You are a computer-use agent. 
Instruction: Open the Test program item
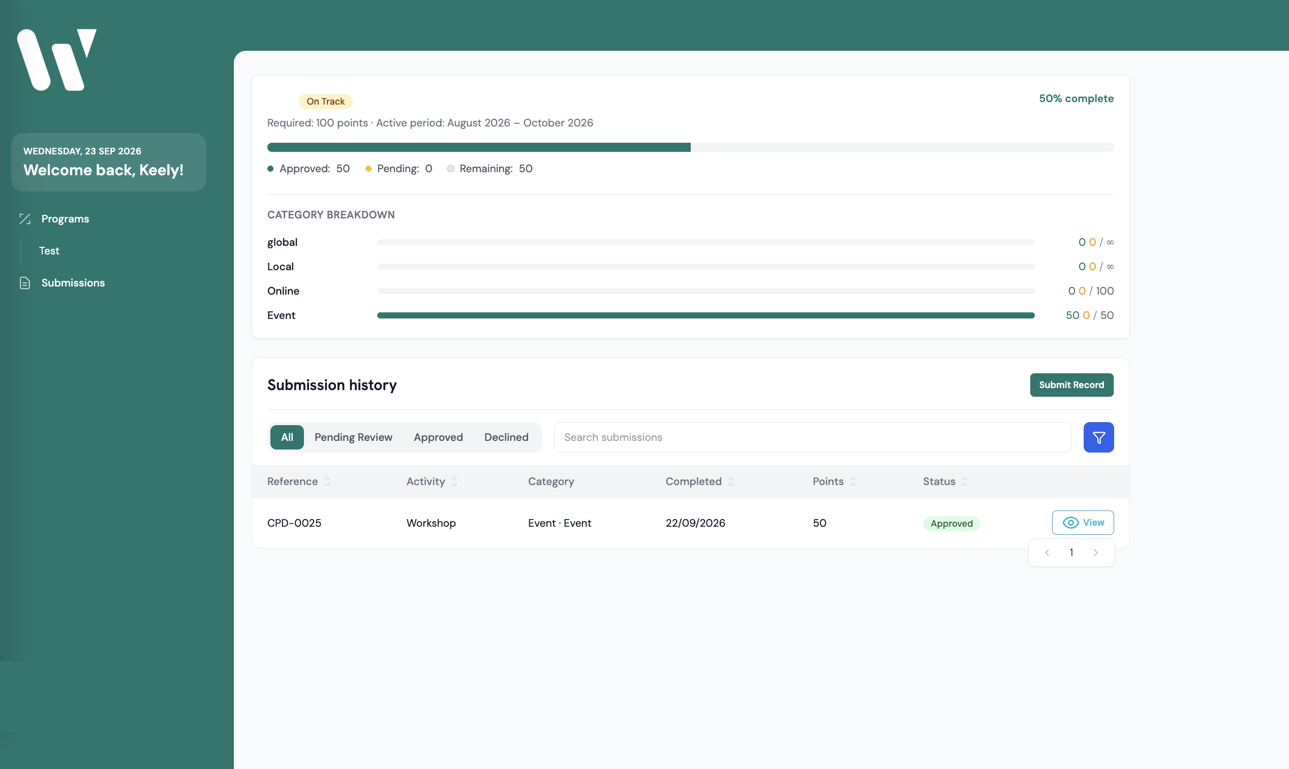[x=49, y=251]
